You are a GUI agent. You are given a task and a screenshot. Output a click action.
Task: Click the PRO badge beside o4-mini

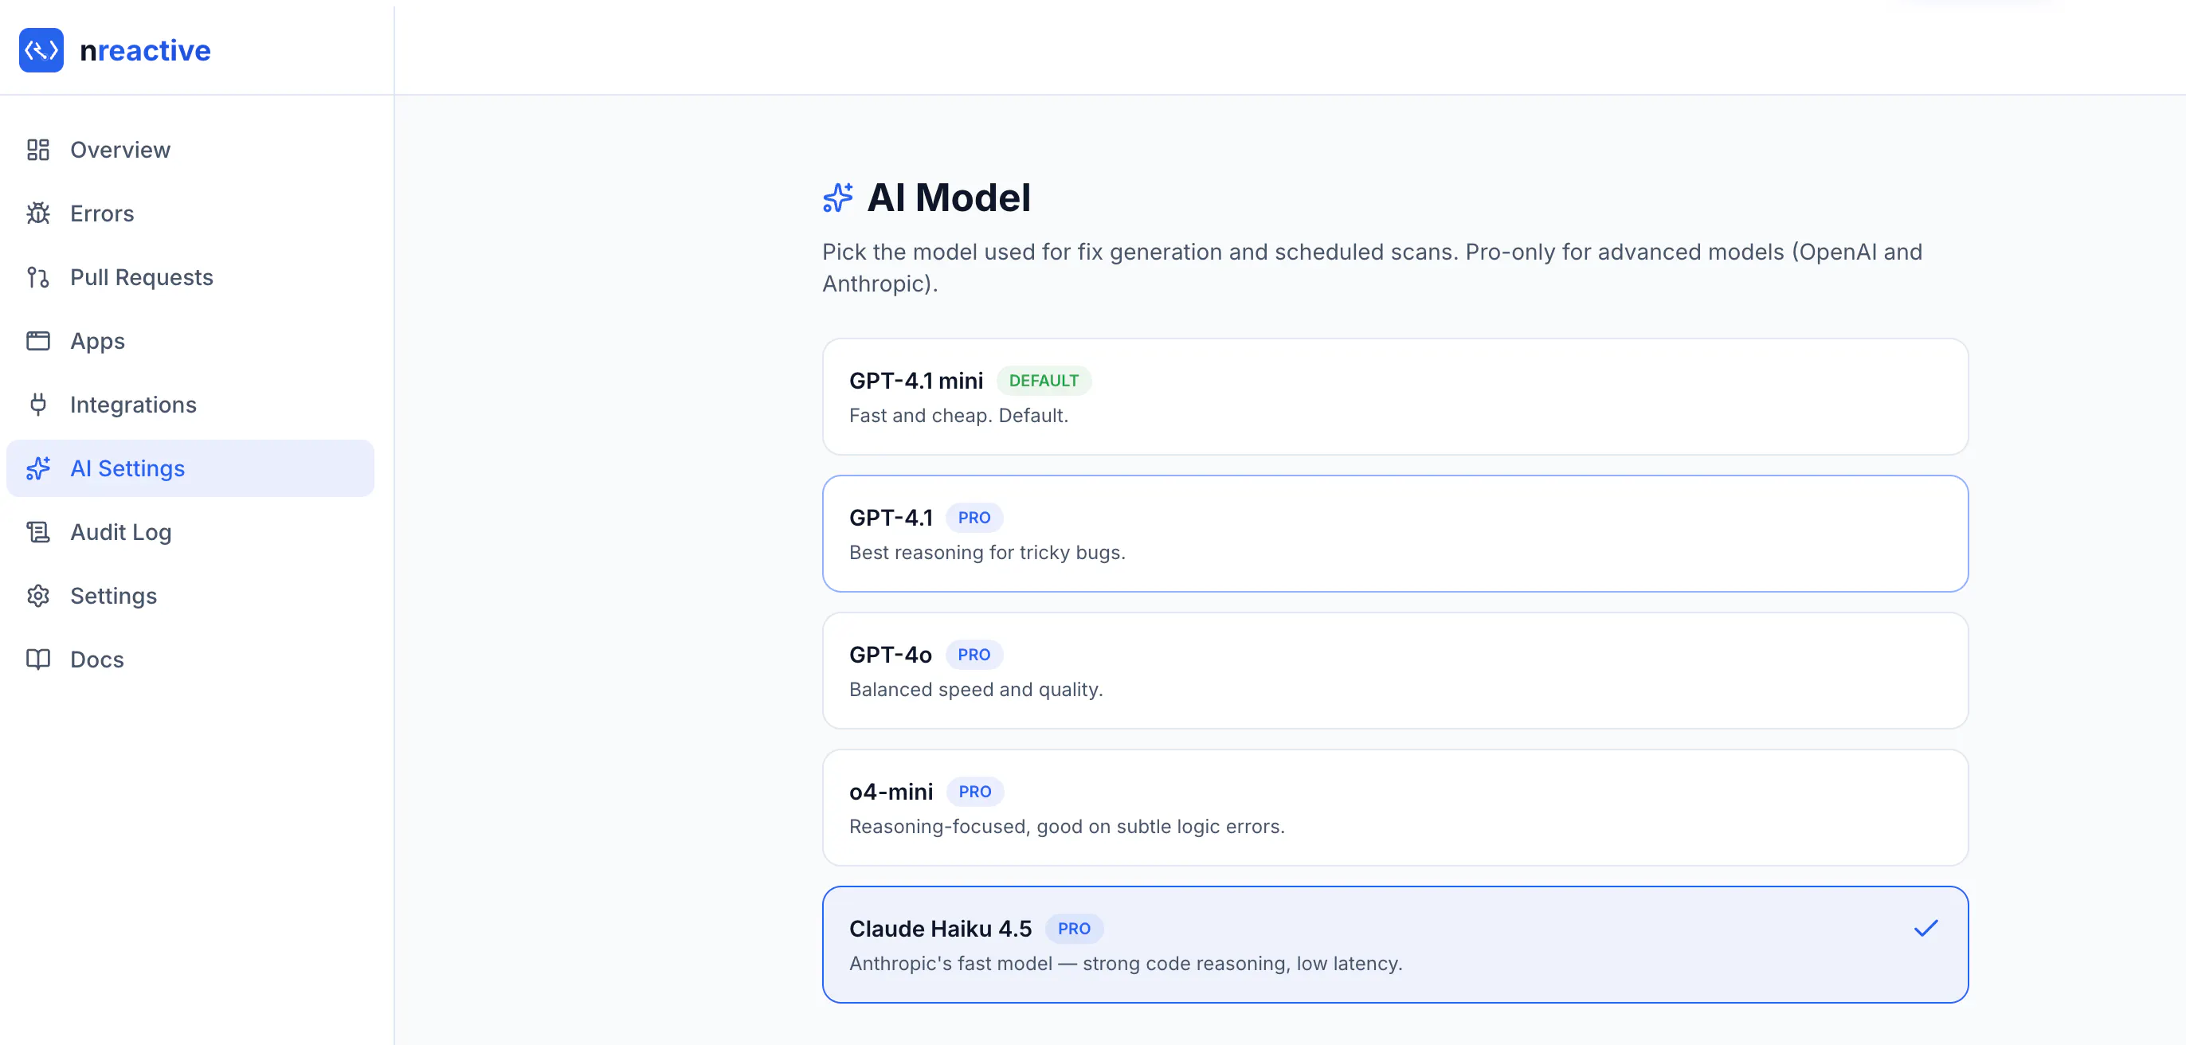point(974,792)
